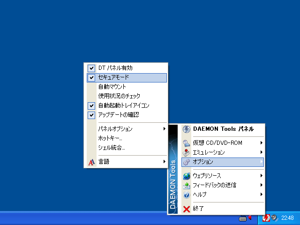This screenshot has height=225, width=300.
Task: Disable 自動起動トレイアイコン checkbox
Action: click(x=91, y=105)
